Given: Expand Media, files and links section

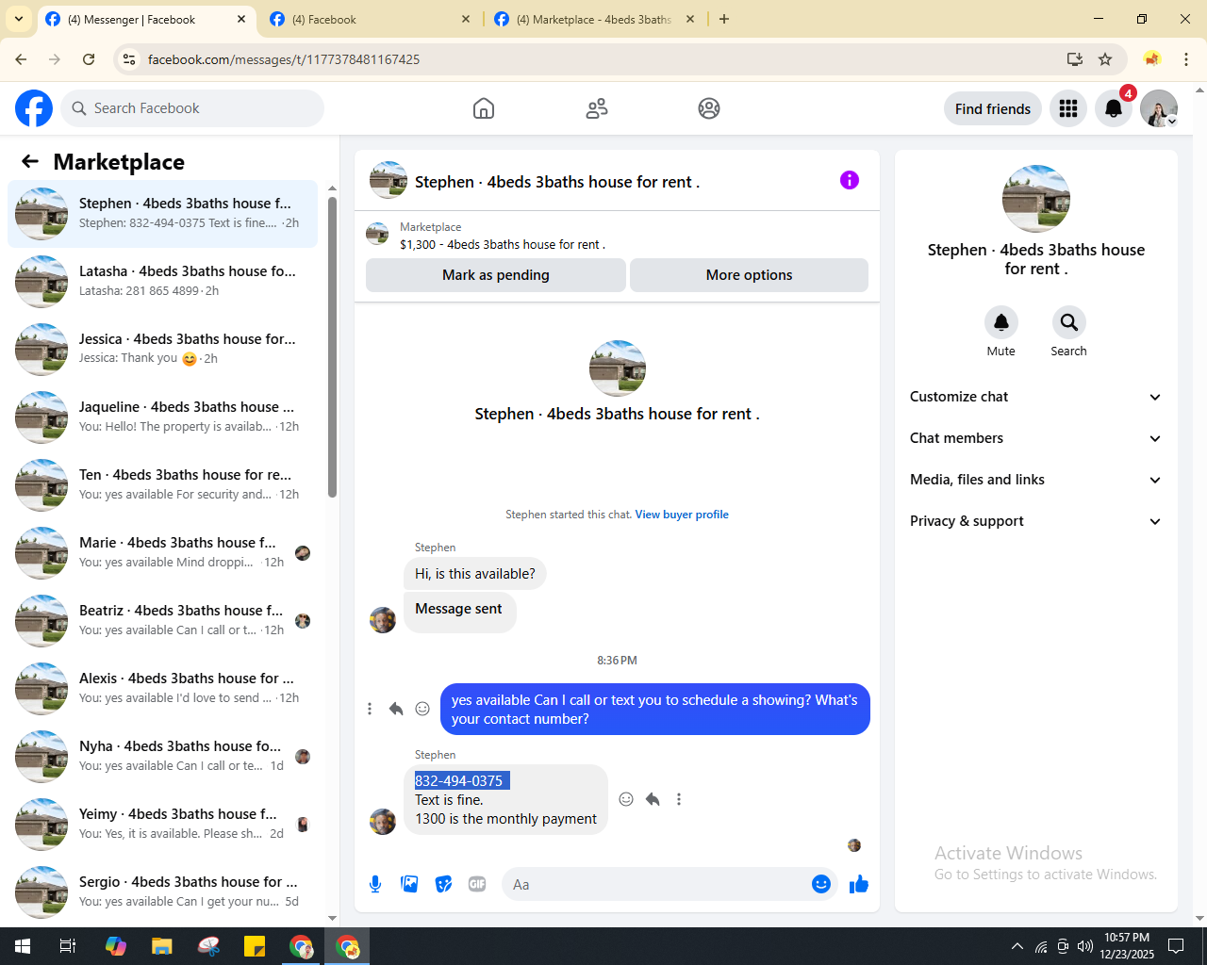Looking at the screenshot, I should 1035,480.
